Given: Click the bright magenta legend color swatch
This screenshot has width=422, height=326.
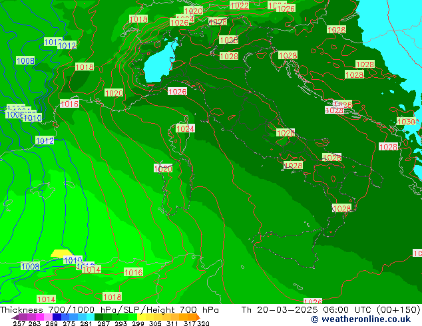Looking at the screenshot, I should (x=39, y=317).
